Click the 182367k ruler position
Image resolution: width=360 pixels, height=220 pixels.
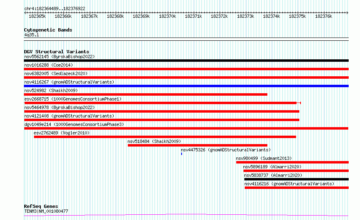tap(89, 16)
